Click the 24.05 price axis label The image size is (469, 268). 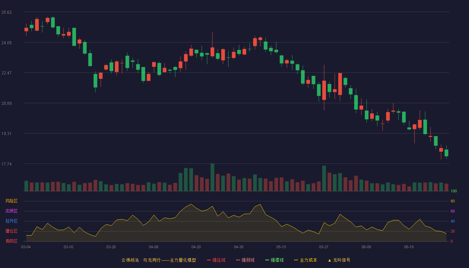[x=6, y=43]
